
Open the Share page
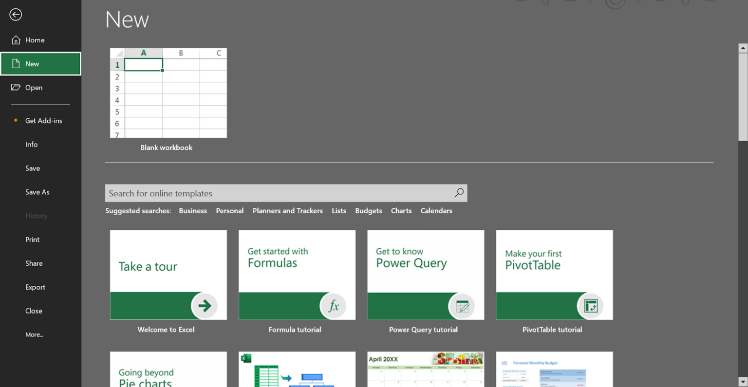click(x=41, y=263)
